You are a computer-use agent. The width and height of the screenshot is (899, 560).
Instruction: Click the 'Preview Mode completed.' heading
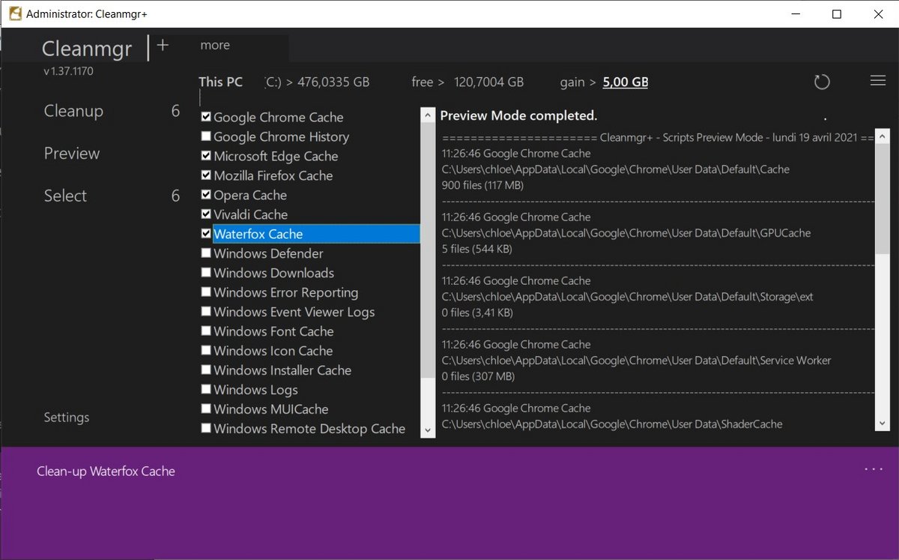pyautogui.click(x=518, y=115)
